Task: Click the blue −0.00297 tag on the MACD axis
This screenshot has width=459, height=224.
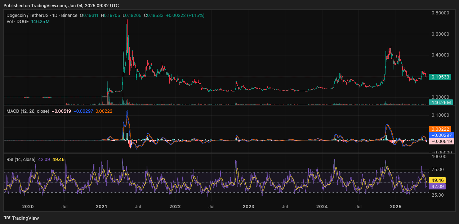Action: tap(441, 135)
